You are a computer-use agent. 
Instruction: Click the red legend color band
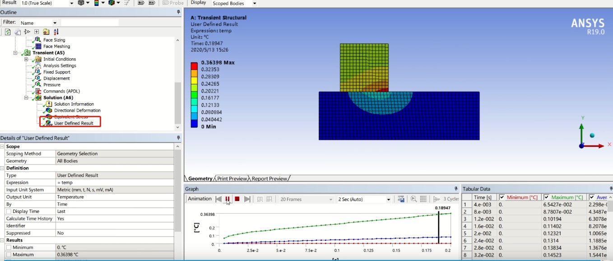pyautogui.click(x=194, y=65)
